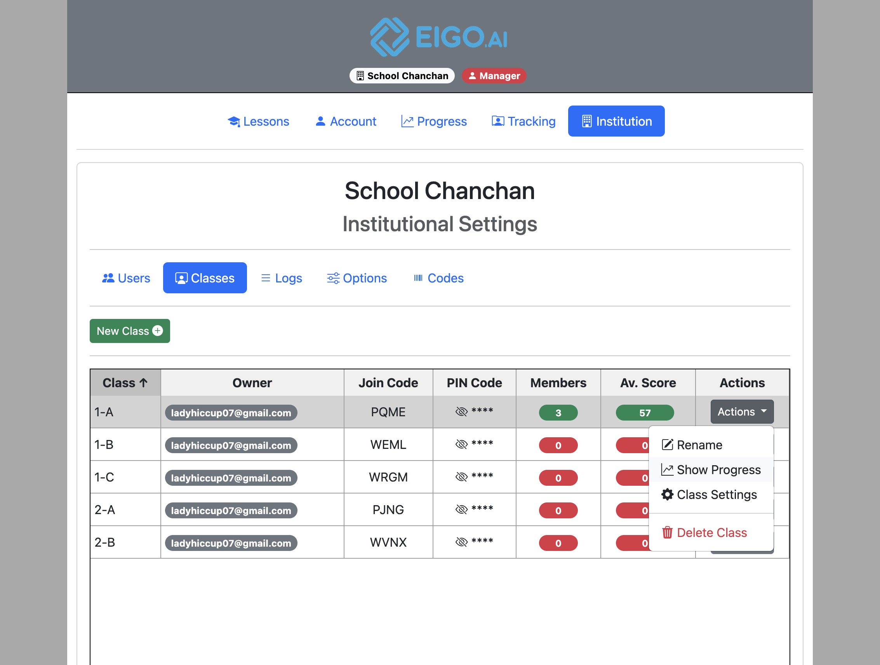Select class name 2-B cell

125,542
